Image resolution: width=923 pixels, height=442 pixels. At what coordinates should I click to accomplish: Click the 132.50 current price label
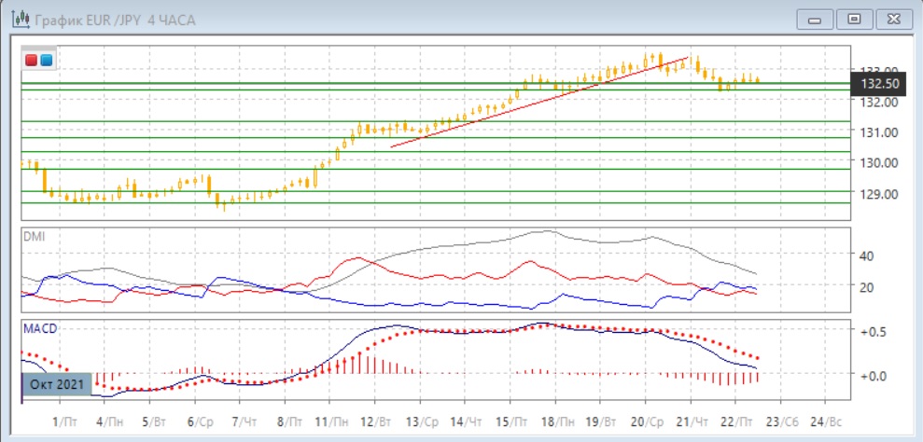pos(880,83)
